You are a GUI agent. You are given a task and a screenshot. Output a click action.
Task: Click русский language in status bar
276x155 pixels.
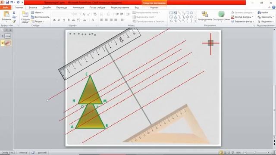pos(42,152)
